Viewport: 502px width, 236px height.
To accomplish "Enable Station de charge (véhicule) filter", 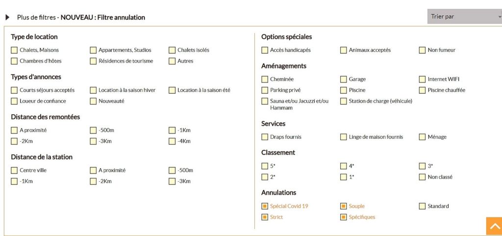I will [344, 101].
